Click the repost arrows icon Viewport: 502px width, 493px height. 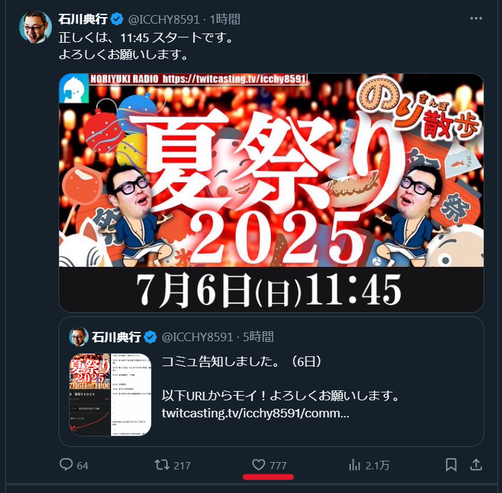coord(162,465)
